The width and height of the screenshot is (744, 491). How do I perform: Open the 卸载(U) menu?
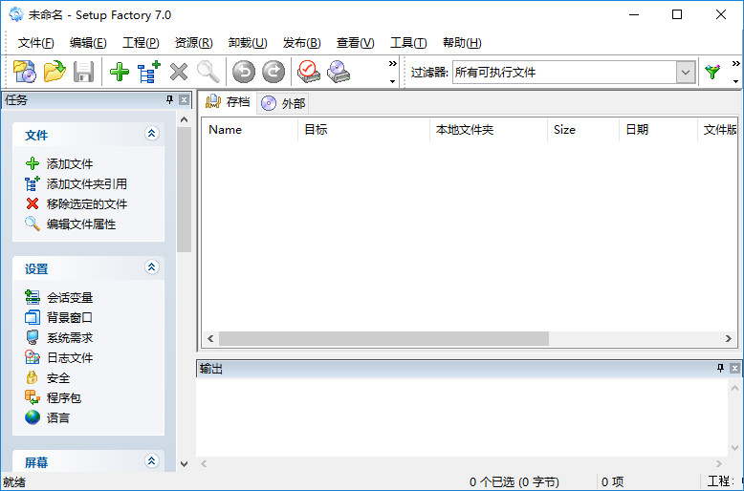[x=248, y=43]
